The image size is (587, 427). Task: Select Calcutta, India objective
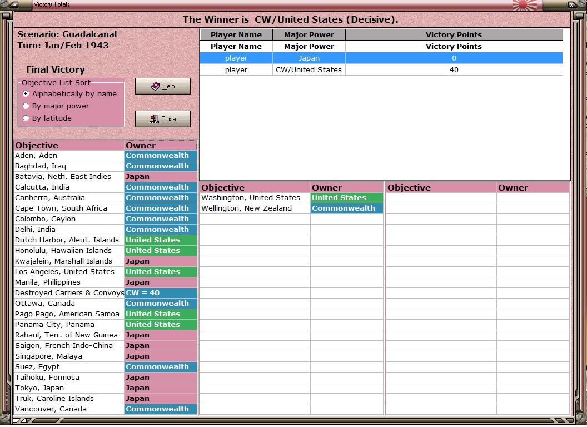pyautogui.click(x=69, y=187)
